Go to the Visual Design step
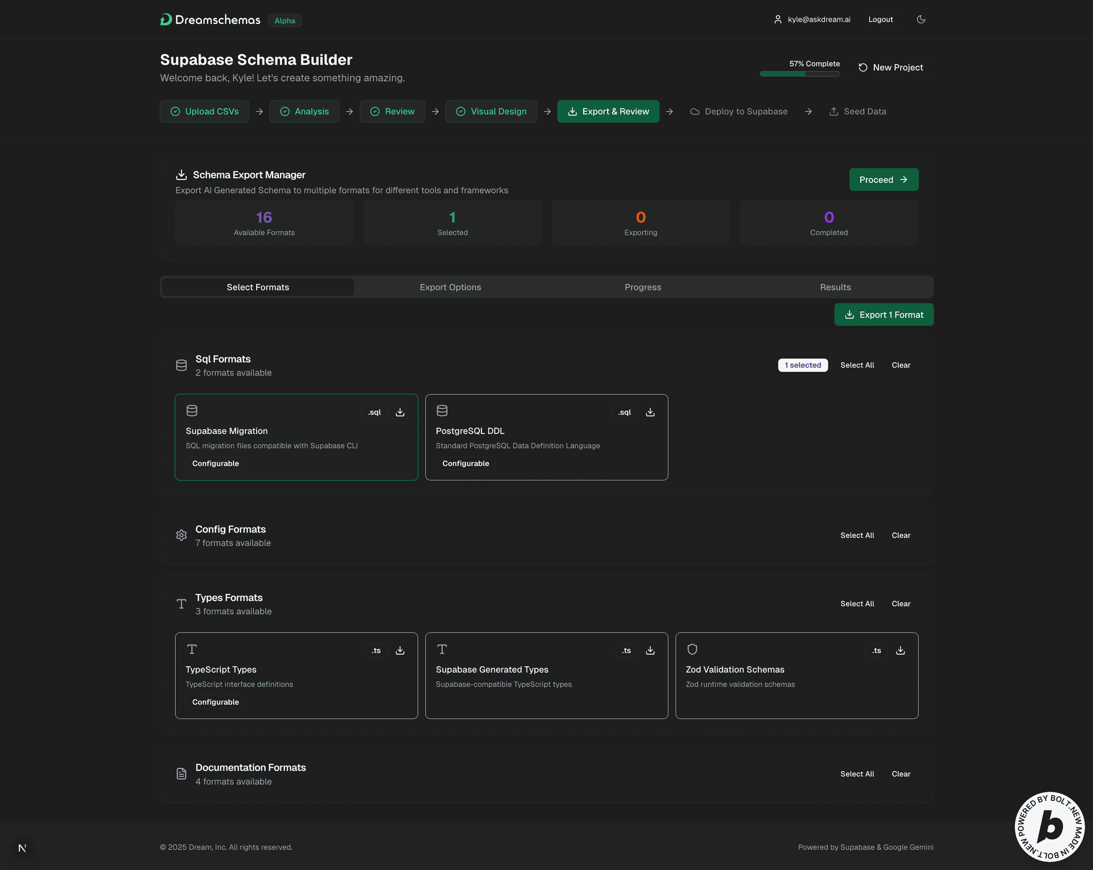This screenshot has height=870, width=1093. [491, 111]
